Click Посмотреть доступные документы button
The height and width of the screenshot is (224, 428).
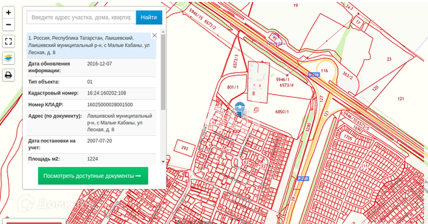click(x=93, y=176)
